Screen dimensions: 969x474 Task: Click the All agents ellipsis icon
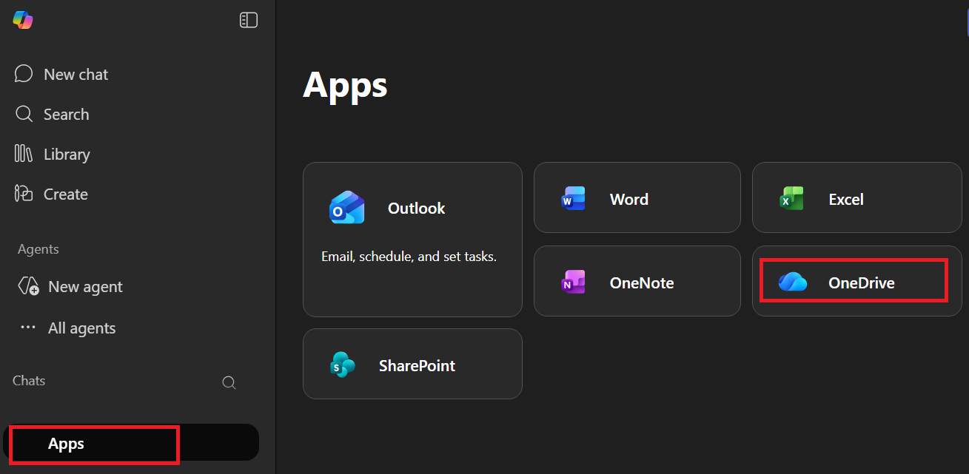(28, 328)
